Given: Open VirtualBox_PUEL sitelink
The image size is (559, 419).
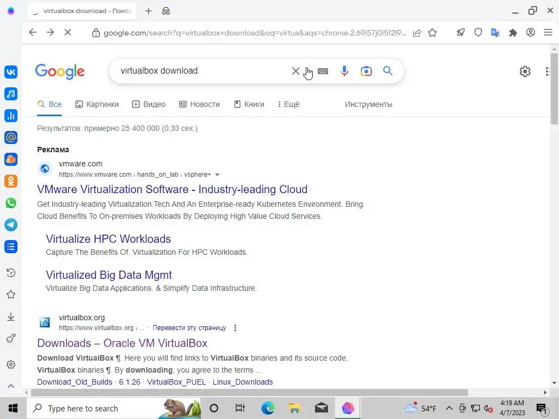Looking at the screenshot, I should click(x=176, y=382).
